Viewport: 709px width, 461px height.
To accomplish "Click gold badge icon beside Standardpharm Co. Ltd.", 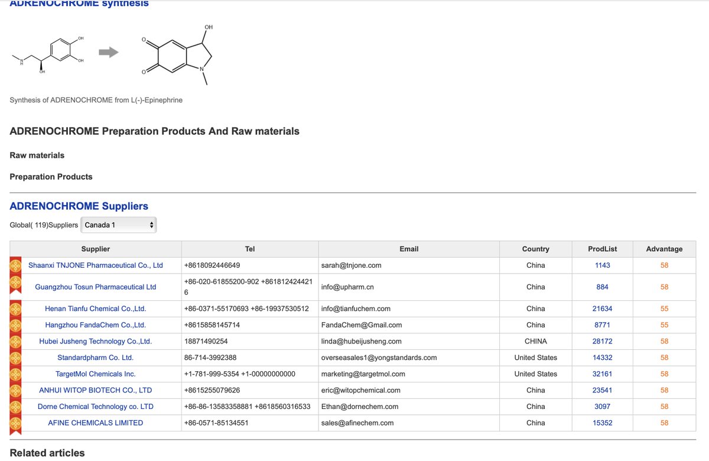I will 15,358.
